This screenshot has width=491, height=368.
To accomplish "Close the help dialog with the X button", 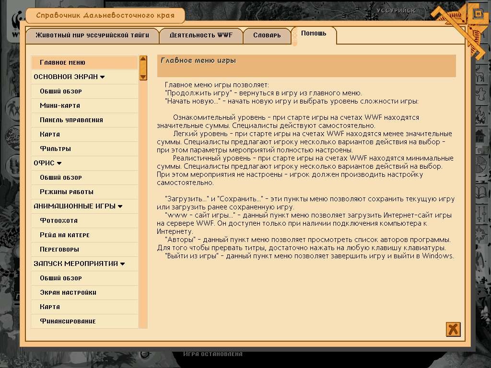I will point(453,329).
